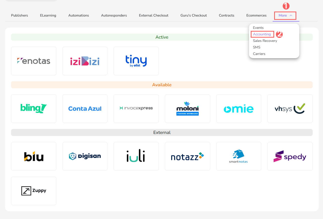Choose Events from the More menu

(x=258, y=28)
